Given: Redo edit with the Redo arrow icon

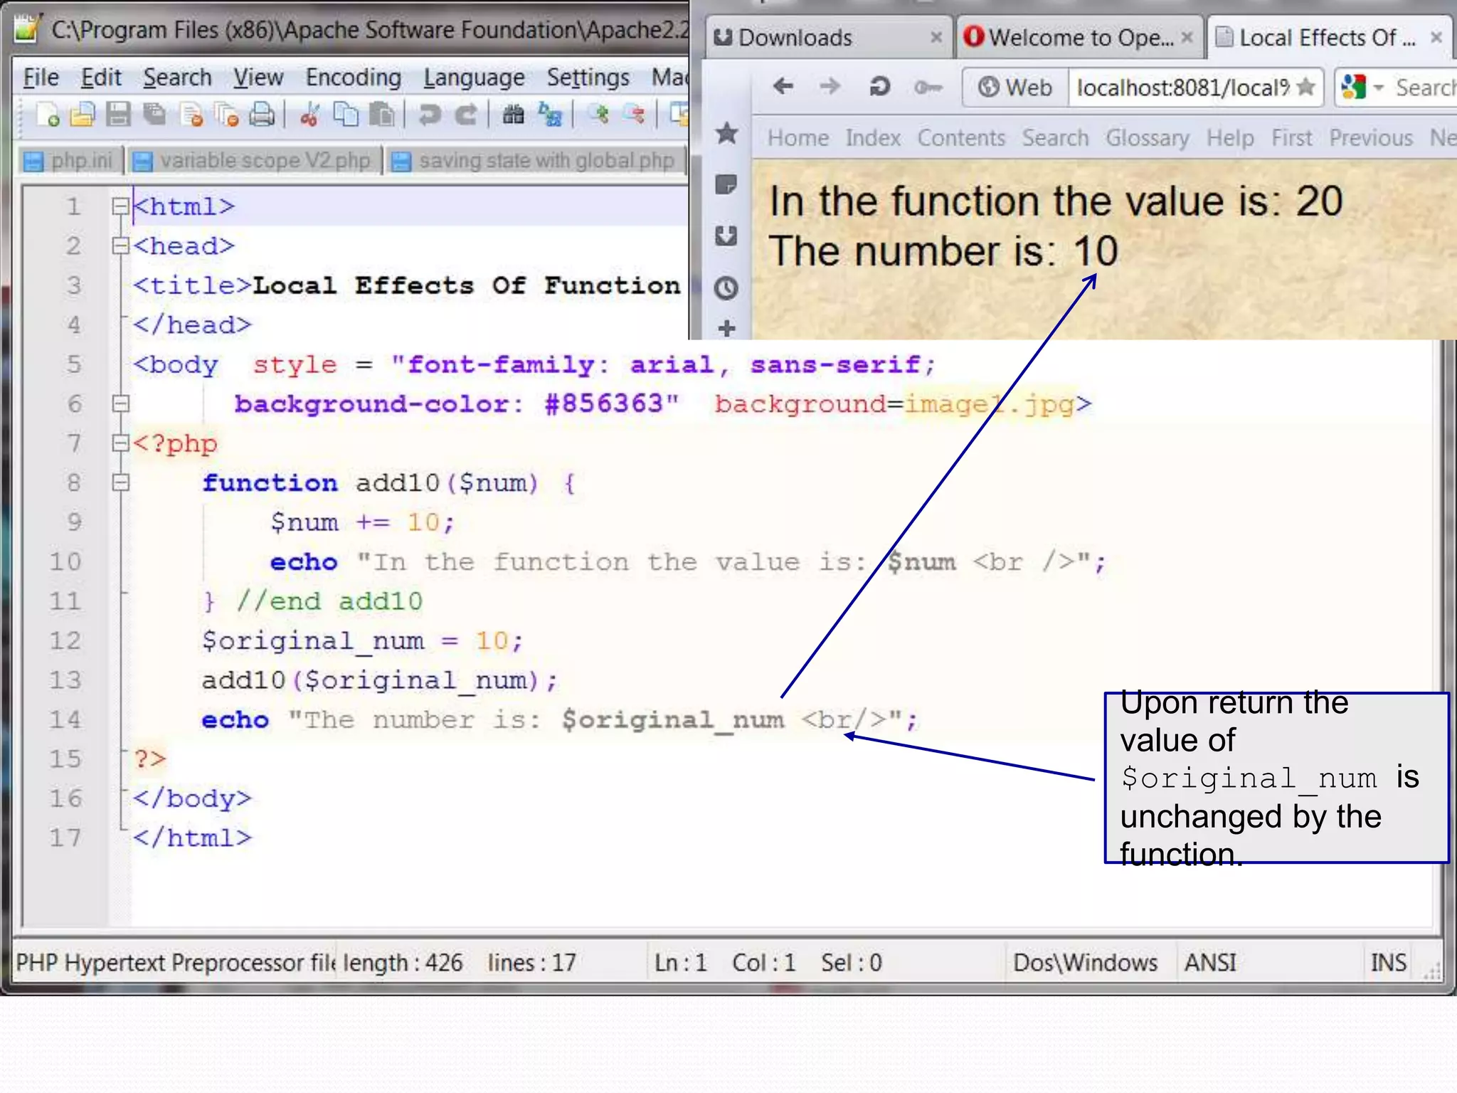Looking at the screenshot, I should [x=466, y=115].
